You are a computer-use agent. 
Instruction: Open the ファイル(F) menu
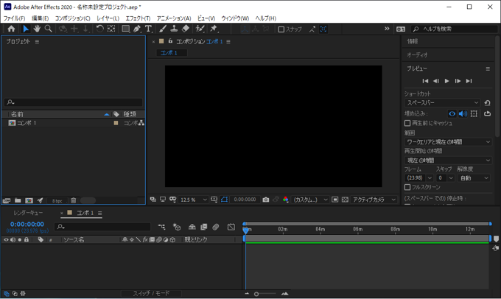point(14,18)
